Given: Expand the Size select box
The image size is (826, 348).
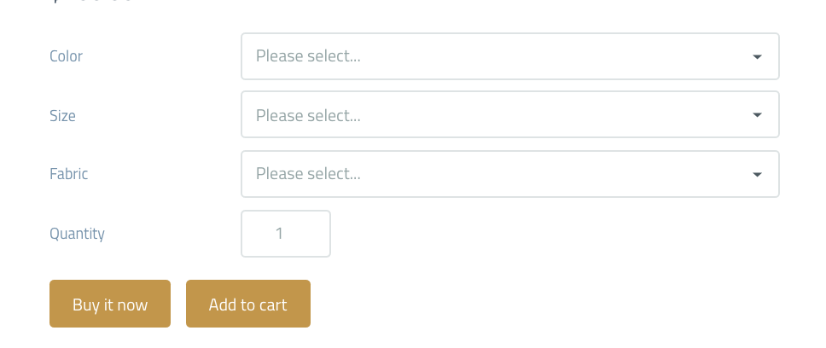Looking at the screenshot, I should point(509,114).
